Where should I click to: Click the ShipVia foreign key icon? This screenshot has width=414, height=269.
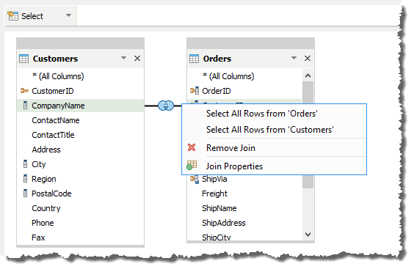point(195,180)
